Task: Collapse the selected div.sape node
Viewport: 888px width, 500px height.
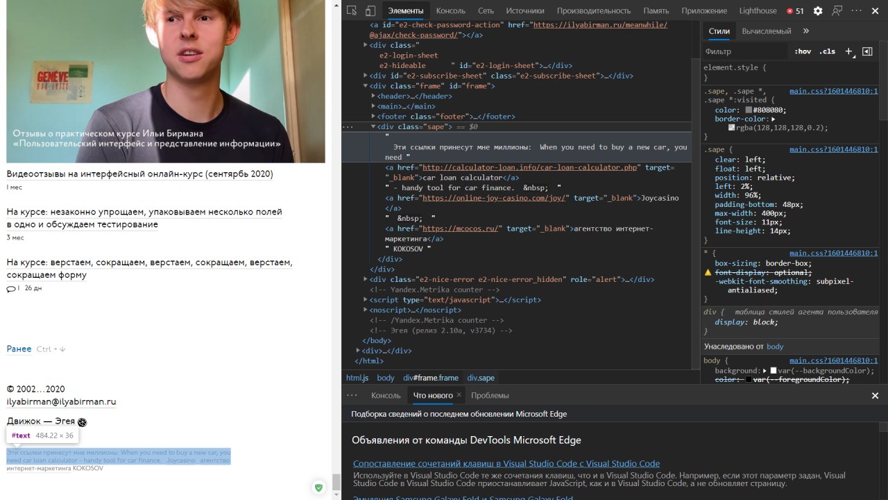Action: pos(373,127)
